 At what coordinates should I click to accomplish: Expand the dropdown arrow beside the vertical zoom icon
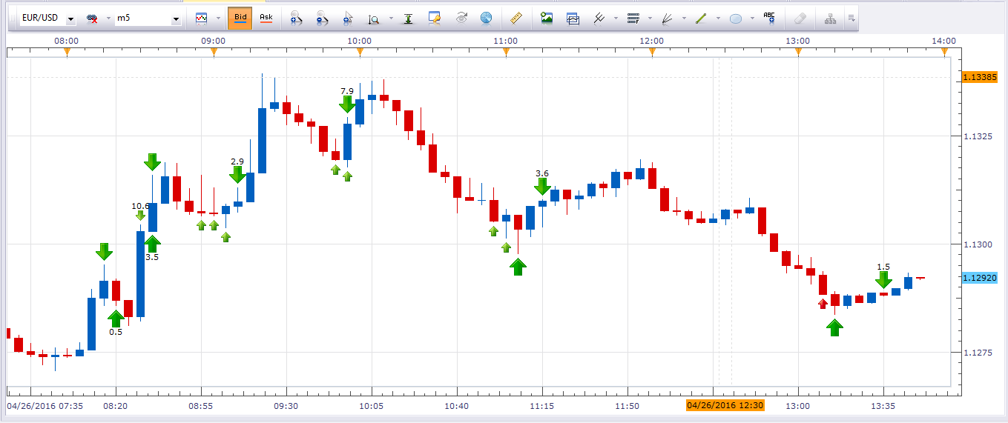[390, 19]
